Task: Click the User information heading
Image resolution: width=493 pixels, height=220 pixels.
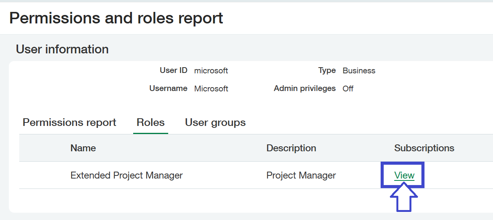Action: pos(62,49)
